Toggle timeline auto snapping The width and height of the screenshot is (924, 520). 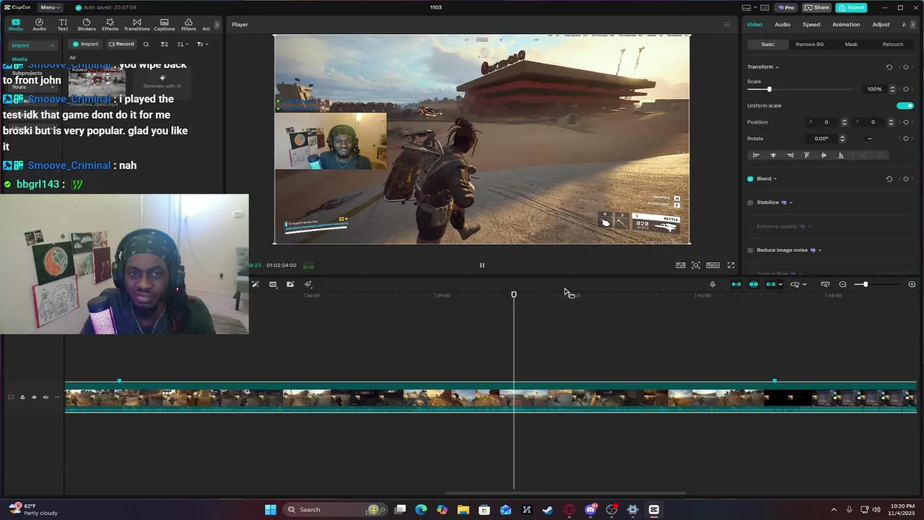[754, 285]
